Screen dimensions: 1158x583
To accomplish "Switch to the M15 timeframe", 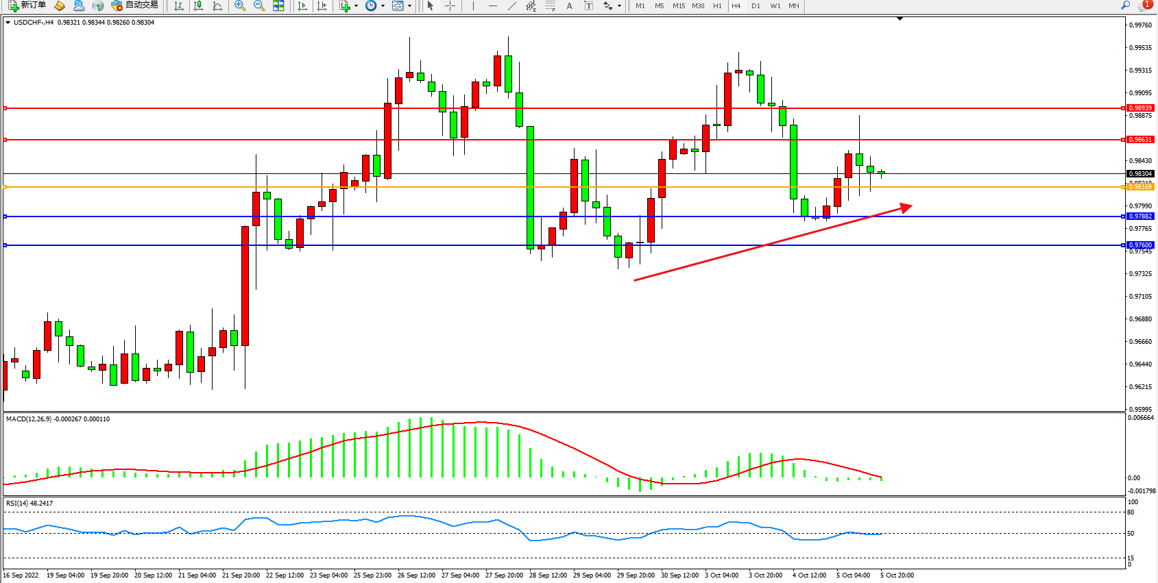I will tap(679, 6).
